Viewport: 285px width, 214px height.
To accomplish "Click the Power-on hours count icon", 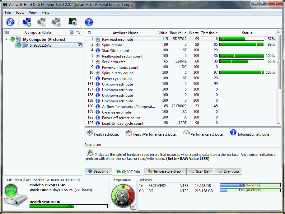I will [x=98, y=67].
